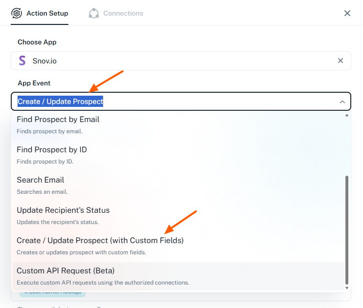Select the Action Setup tab
This screenshot has height=308, width=363.
pos(40,13)
